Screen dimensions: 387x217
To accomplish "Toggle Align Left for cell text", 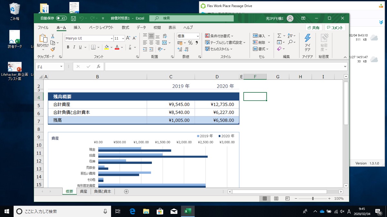I will 145,42.
